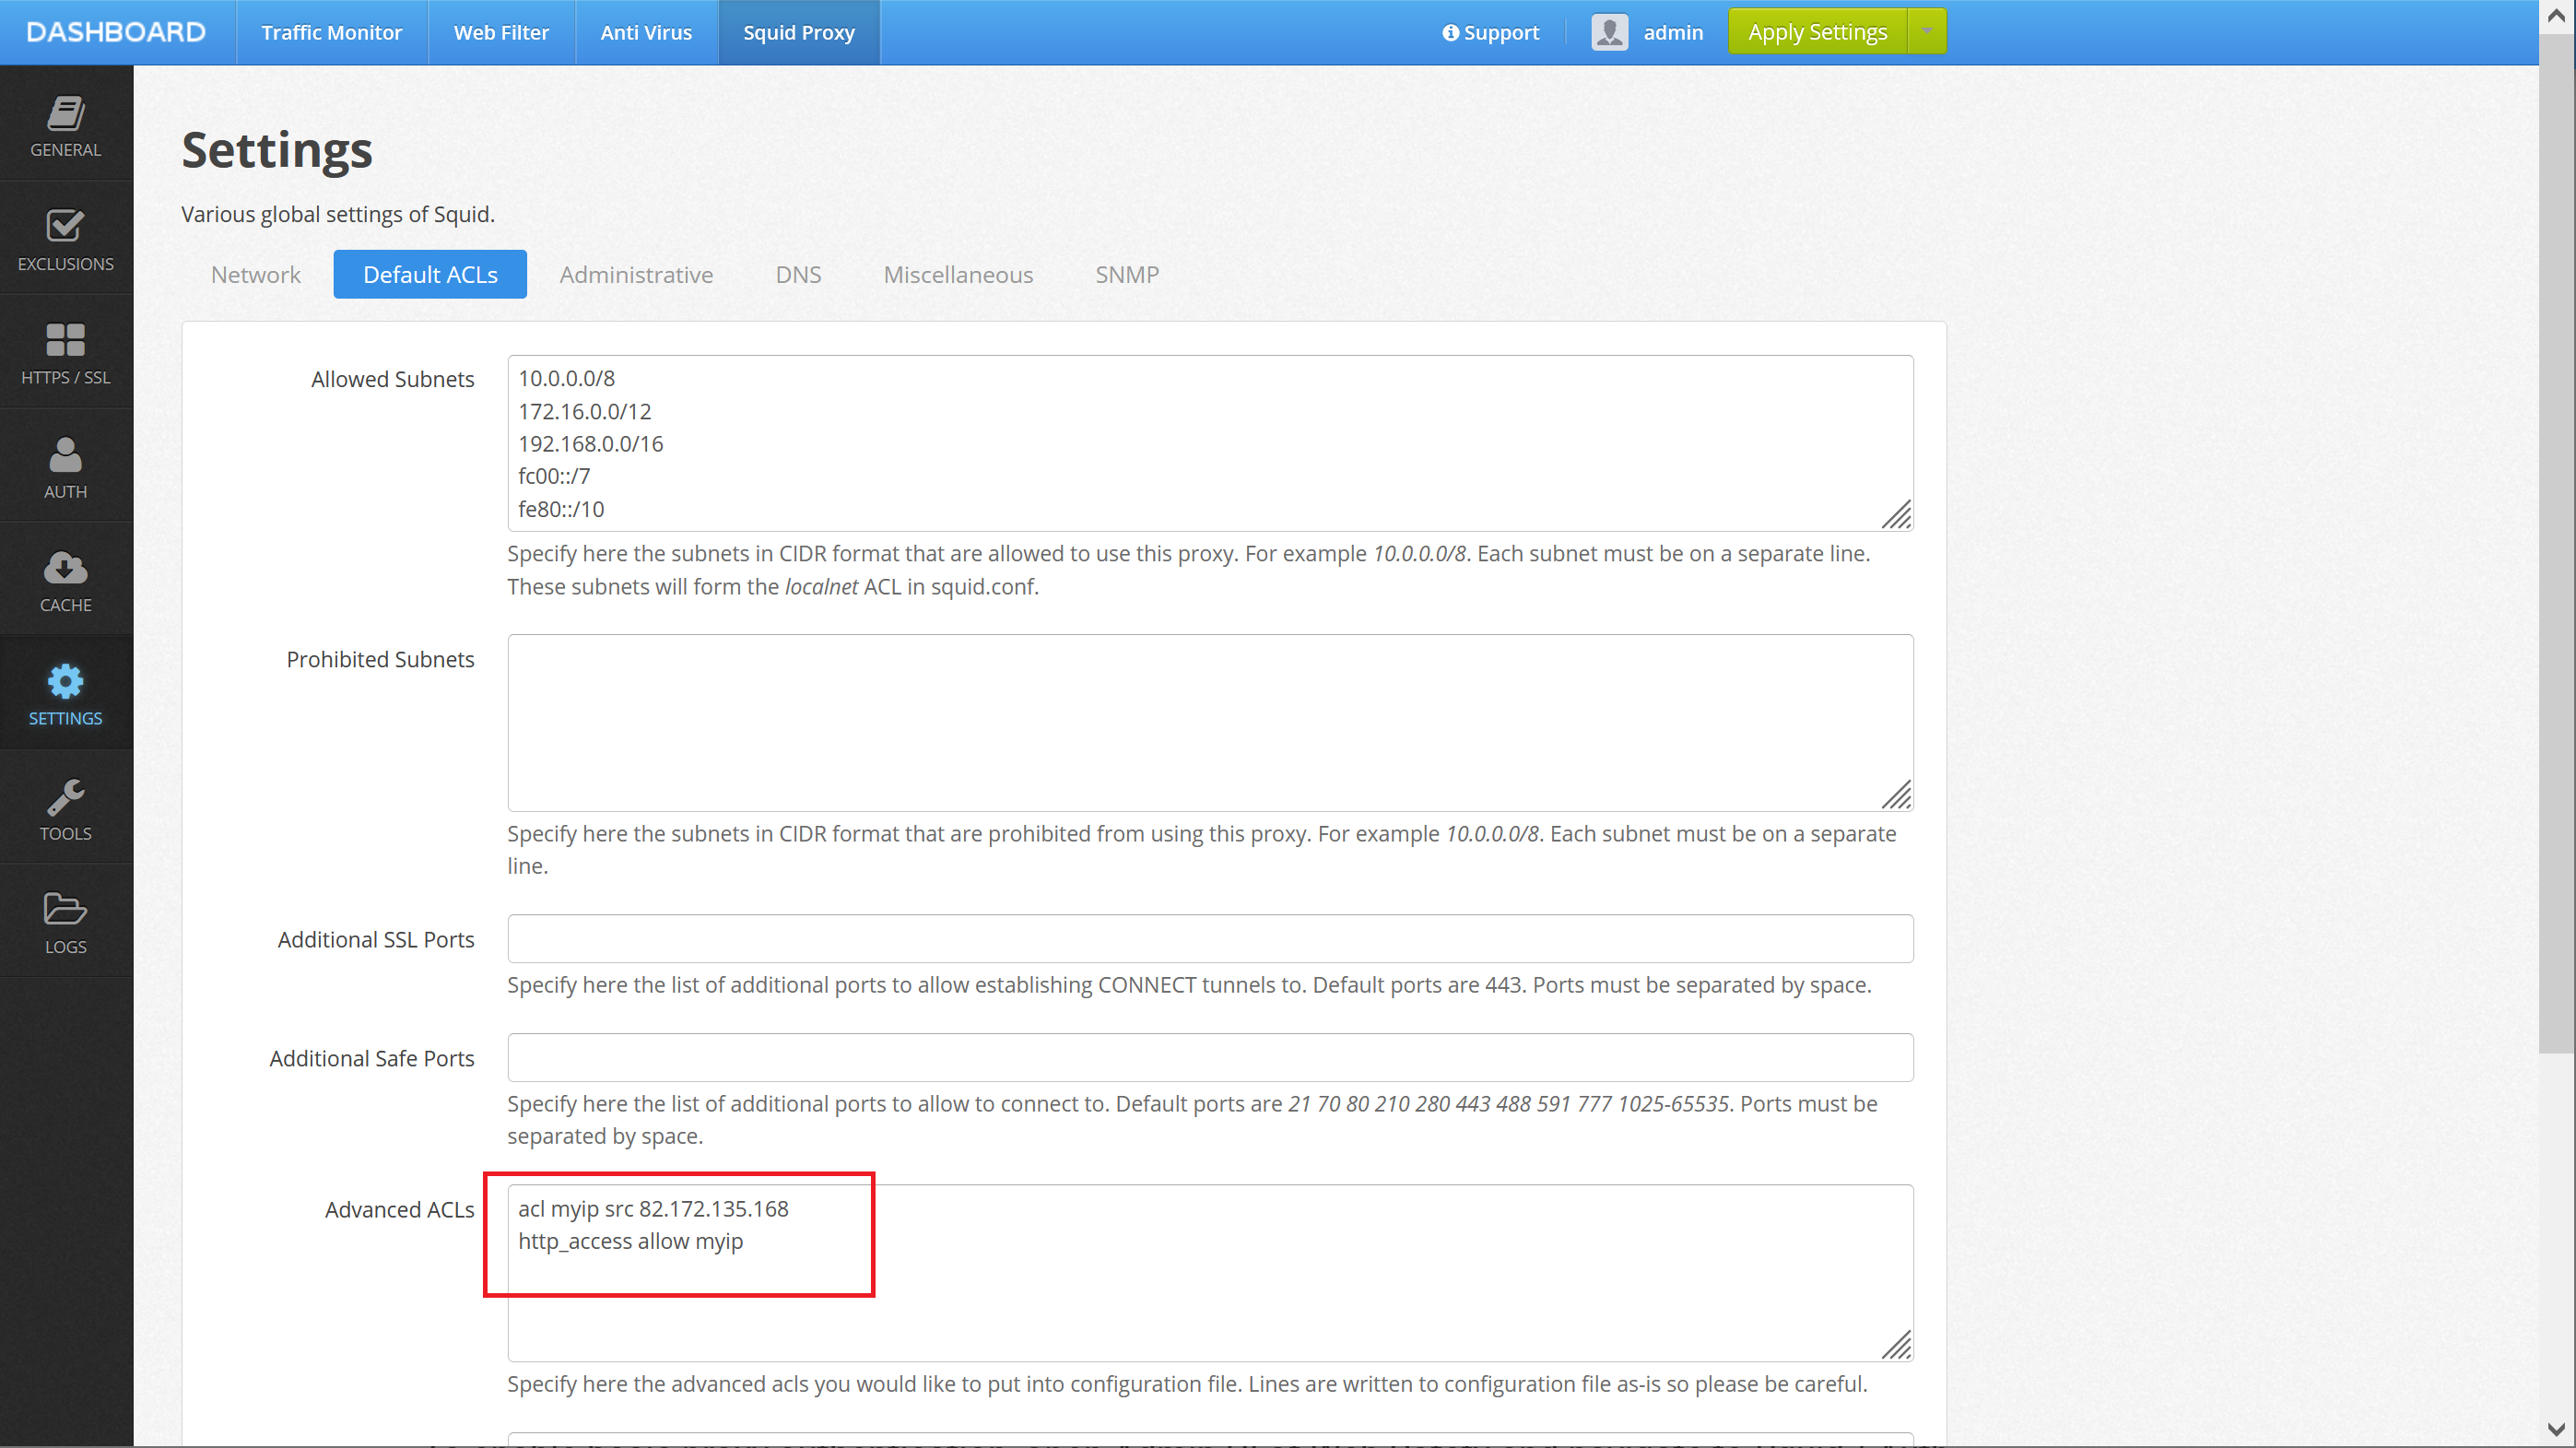Image resolution: width=2576 pixels, height=1448 pixels.
Task: Switch to the Administrative tab
Action: (636, 274)
